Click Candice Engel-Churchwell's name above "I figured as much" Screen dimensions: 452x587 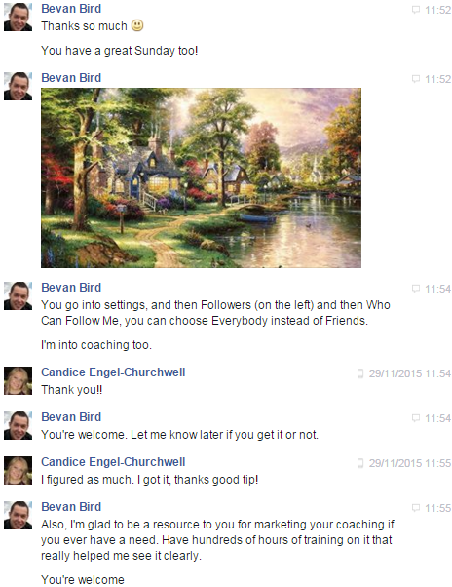[113, 462]
